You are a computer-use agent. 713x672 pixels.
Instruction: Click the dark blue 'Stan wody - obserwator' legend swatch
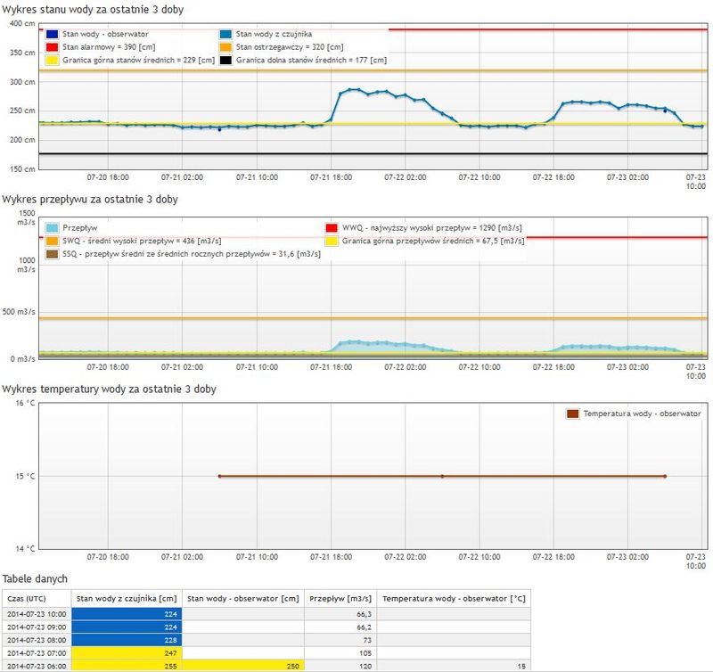coord(52,34)
